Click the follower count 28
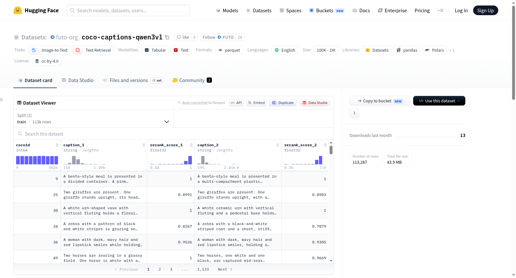The width and height of the screenshot is (516, 278). pos(240,37)
